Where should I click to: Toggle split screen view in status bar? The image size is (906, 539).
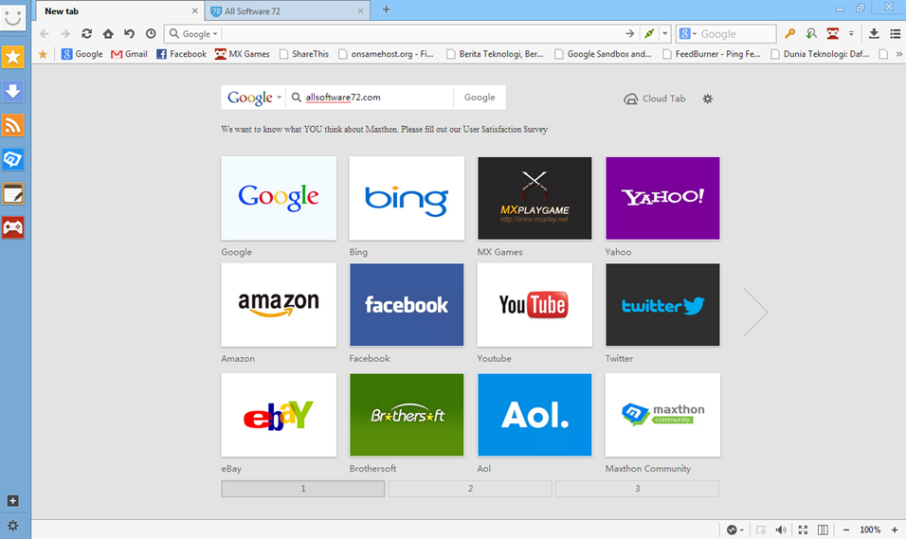823,530
